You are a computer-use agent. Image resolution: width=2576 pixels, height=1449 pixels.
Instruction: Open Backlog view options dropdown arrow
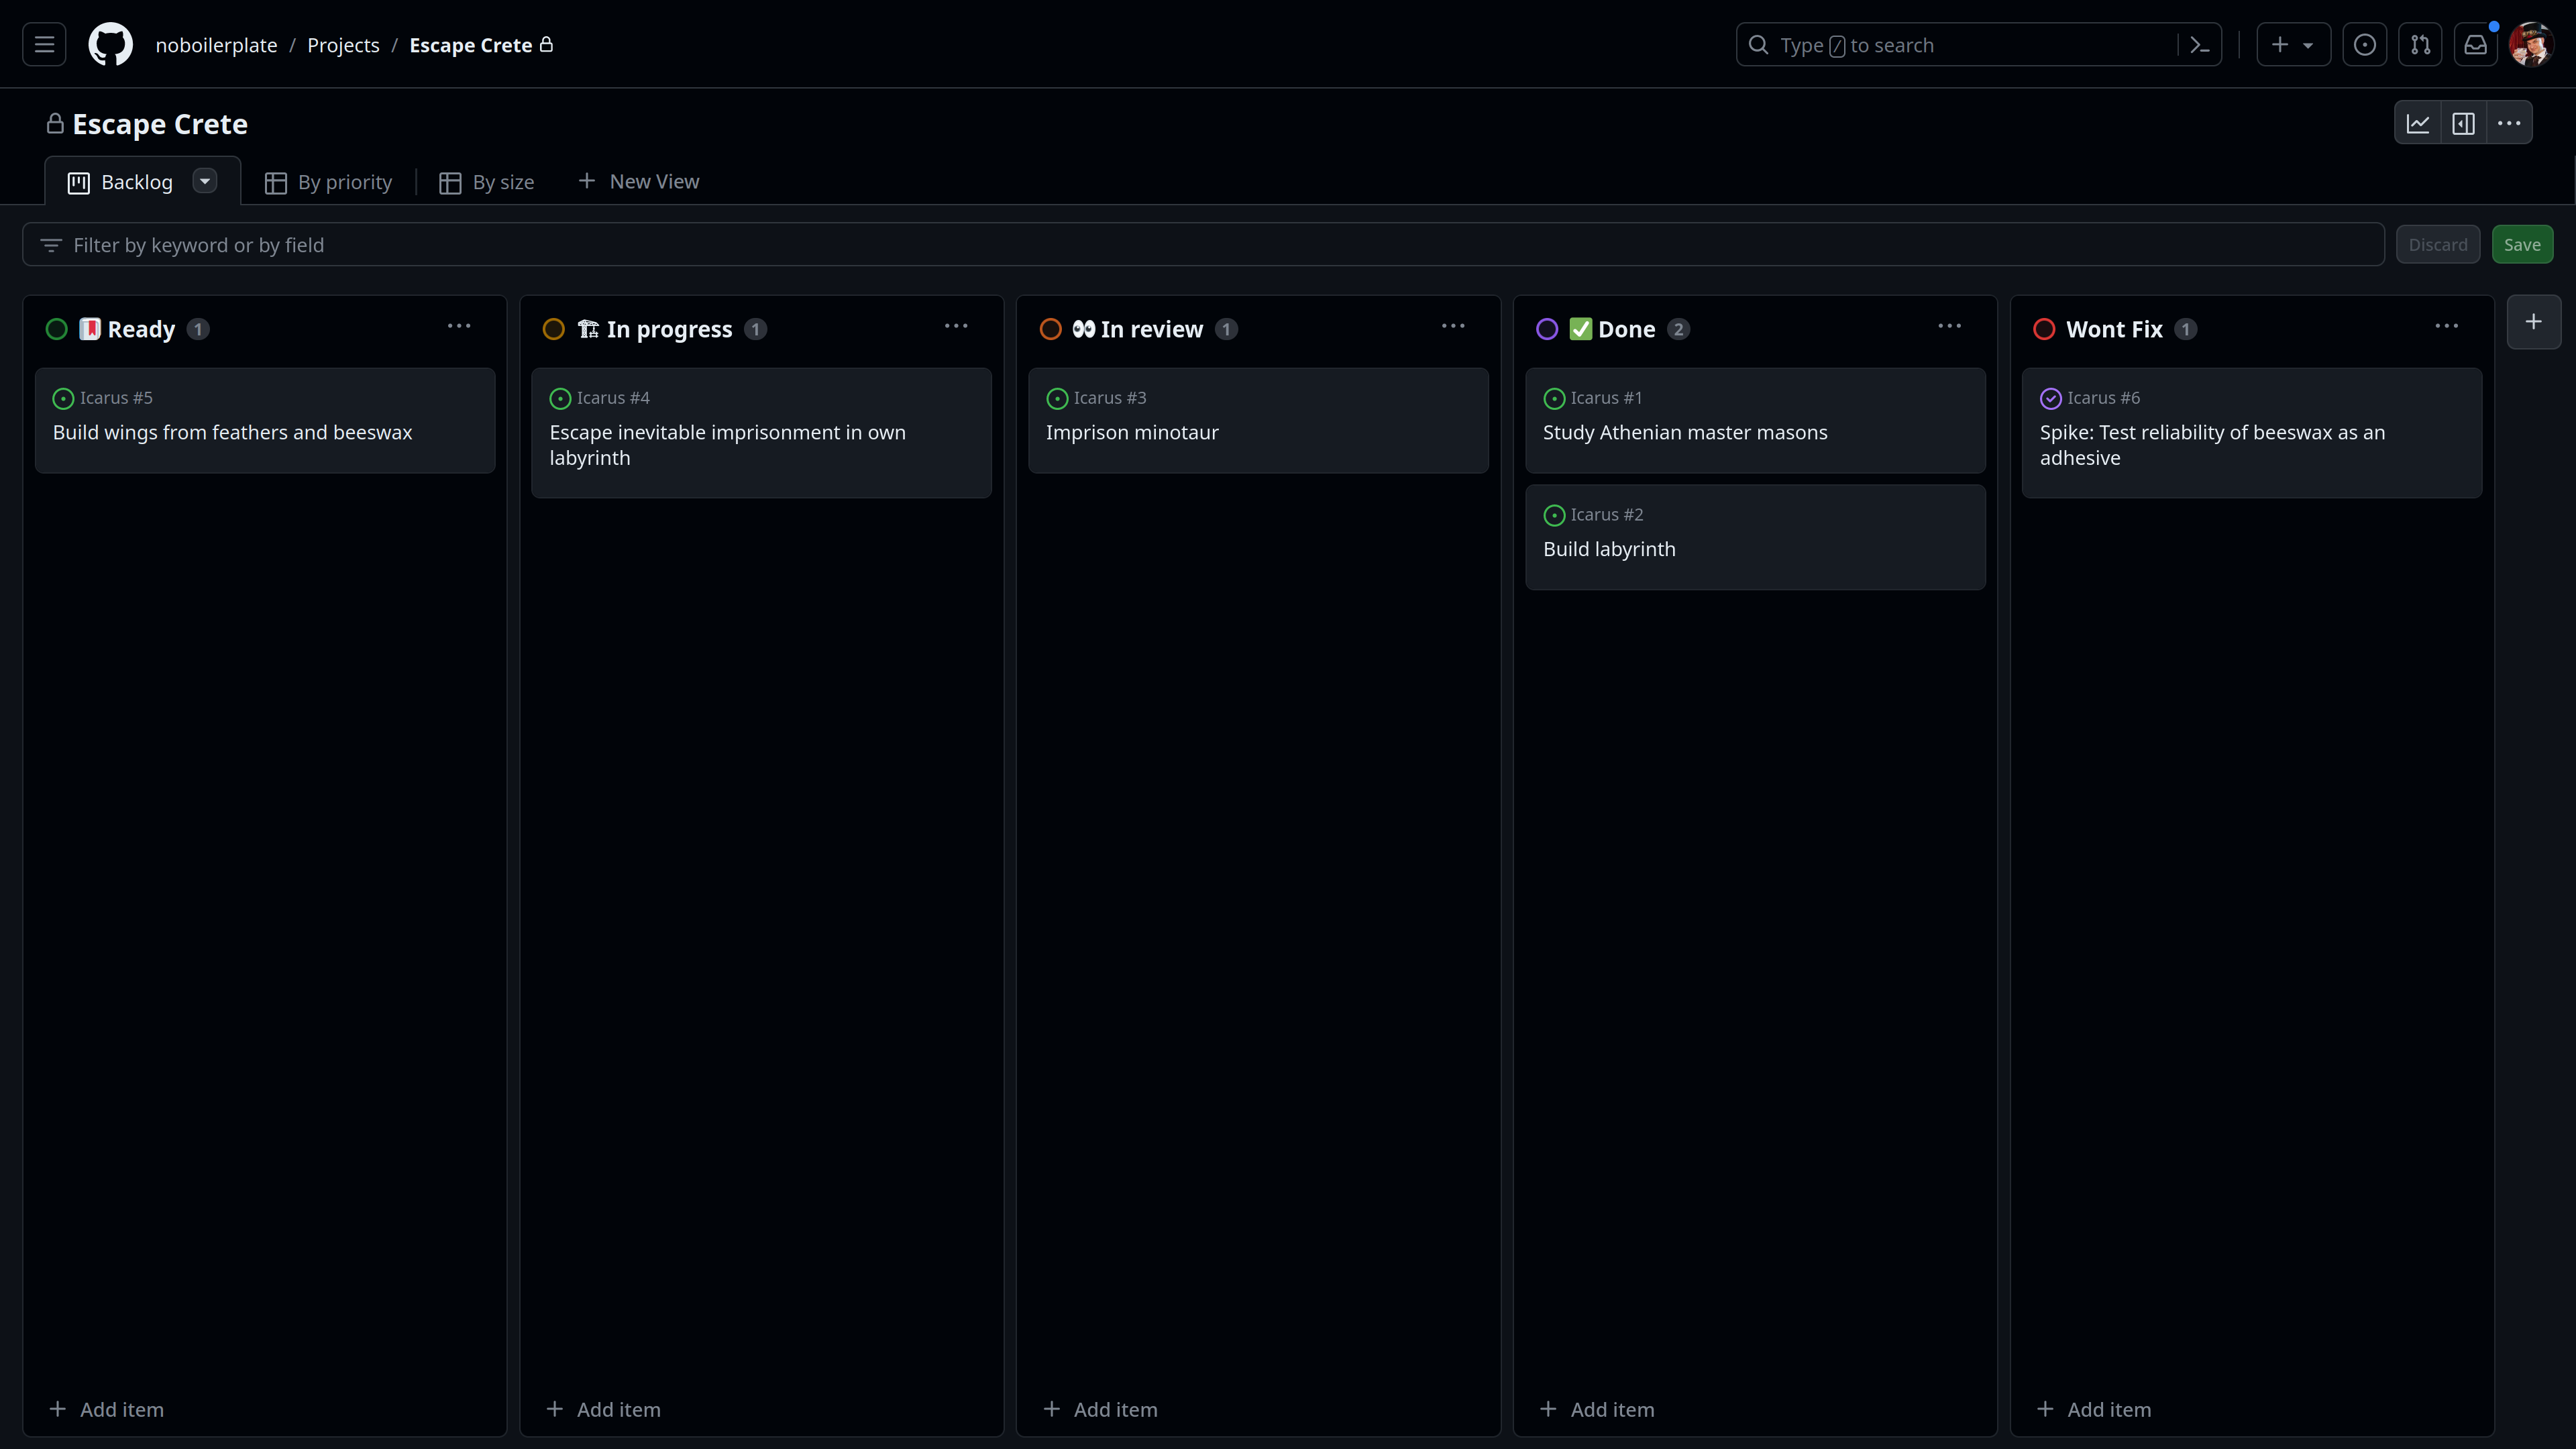(x=205, y=181)
